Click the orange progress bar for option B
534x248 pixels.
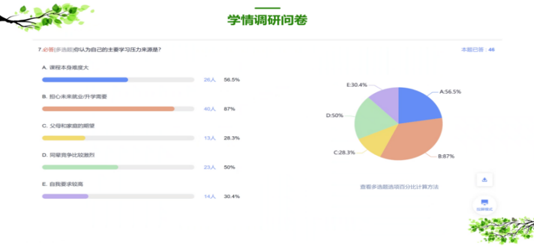point(108,109)
